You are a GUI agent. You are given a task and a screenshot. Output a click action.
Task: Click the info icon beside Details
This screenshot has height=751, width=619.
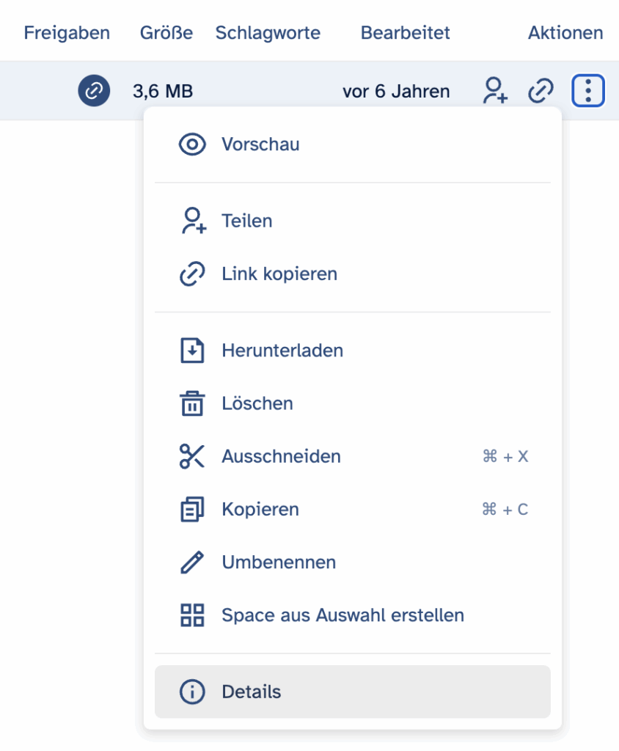coord(192,692)
